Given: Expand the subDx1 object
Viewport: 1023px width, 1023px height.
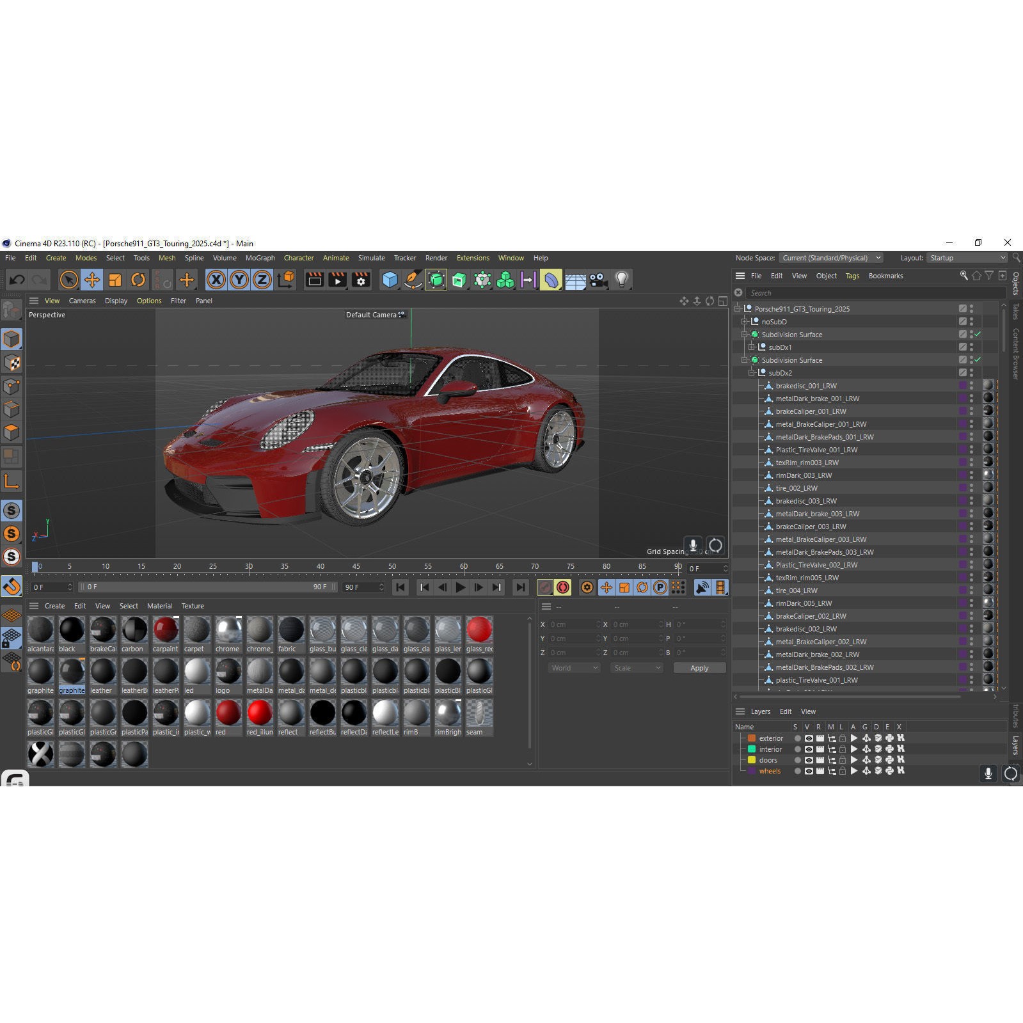Looking at the screenshot, I should point(752,347).
